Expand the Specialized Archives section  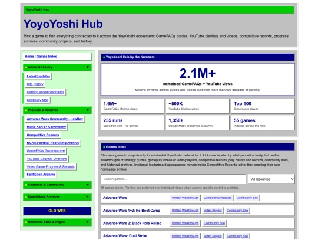click(x=57, y=197)
